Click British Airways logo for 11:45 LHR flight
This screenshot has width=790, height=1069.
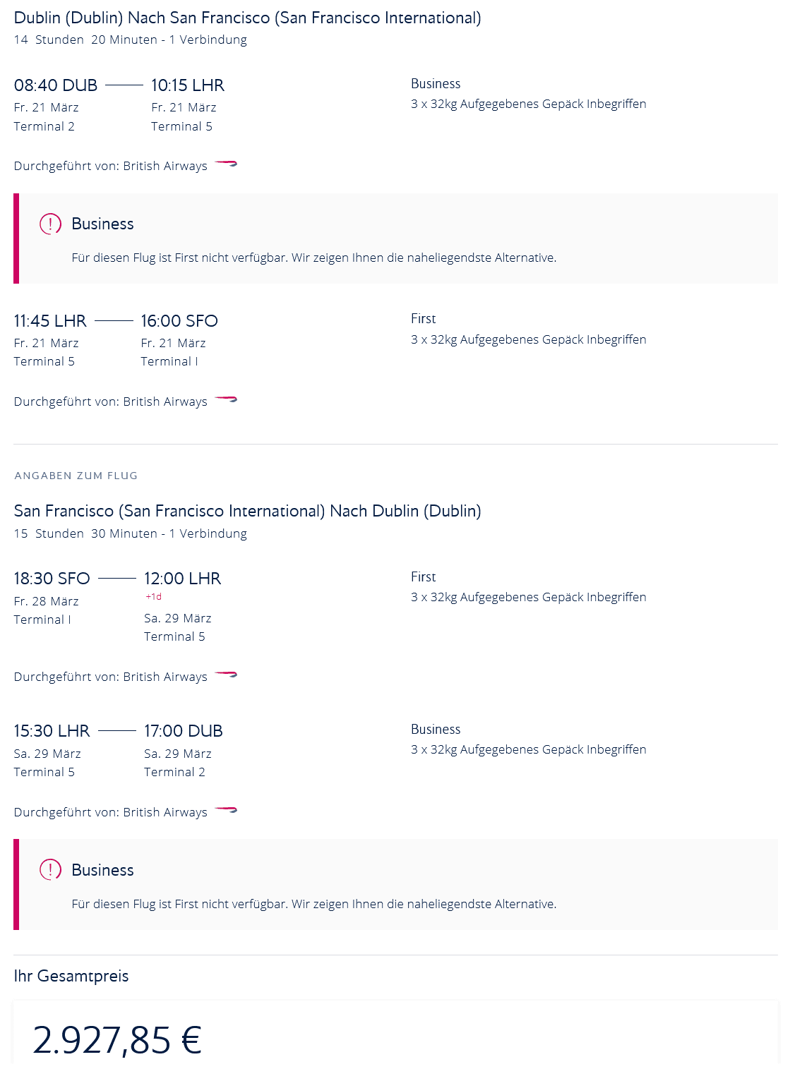coord(226,400)
